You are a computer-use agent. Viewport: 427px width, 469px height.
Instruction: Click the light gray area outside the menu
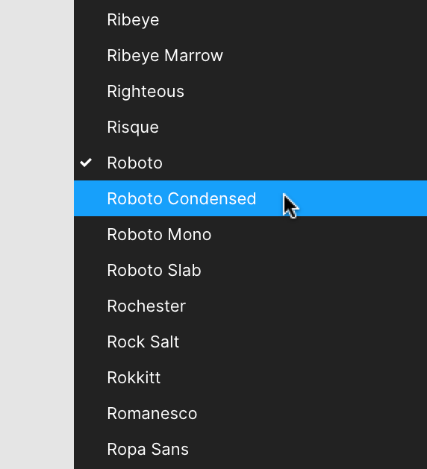37,234
